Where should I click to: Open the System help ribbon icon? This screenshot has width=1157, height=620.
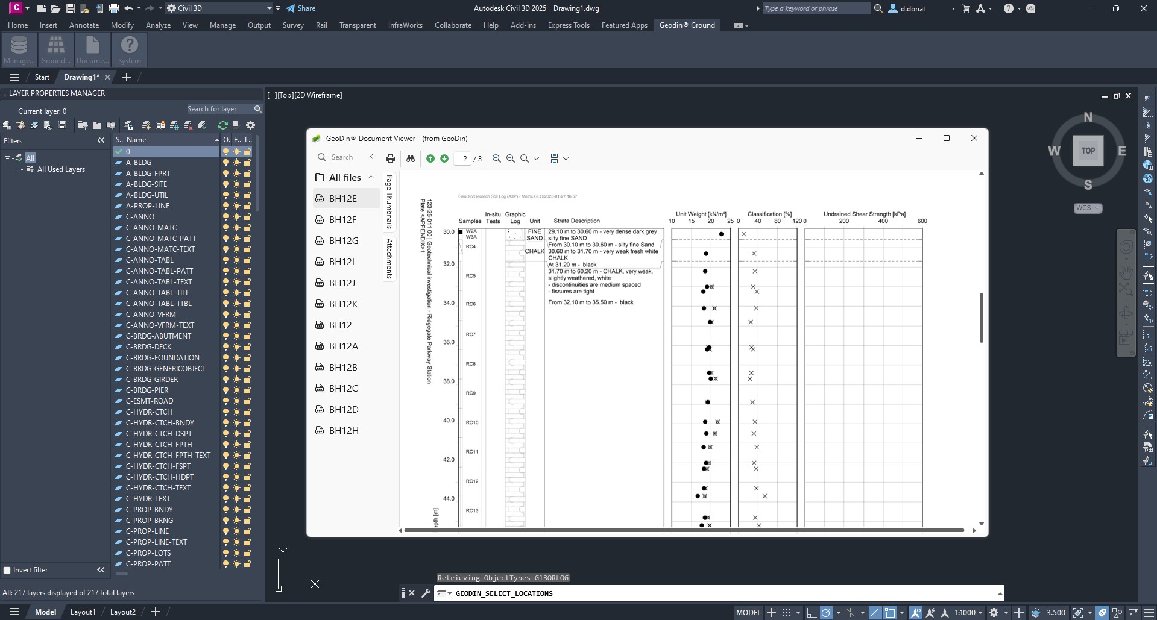tap(129, 49)
